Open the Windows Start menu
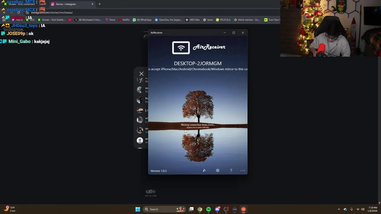Screen dimensions: 381x214 pos(138,209)
